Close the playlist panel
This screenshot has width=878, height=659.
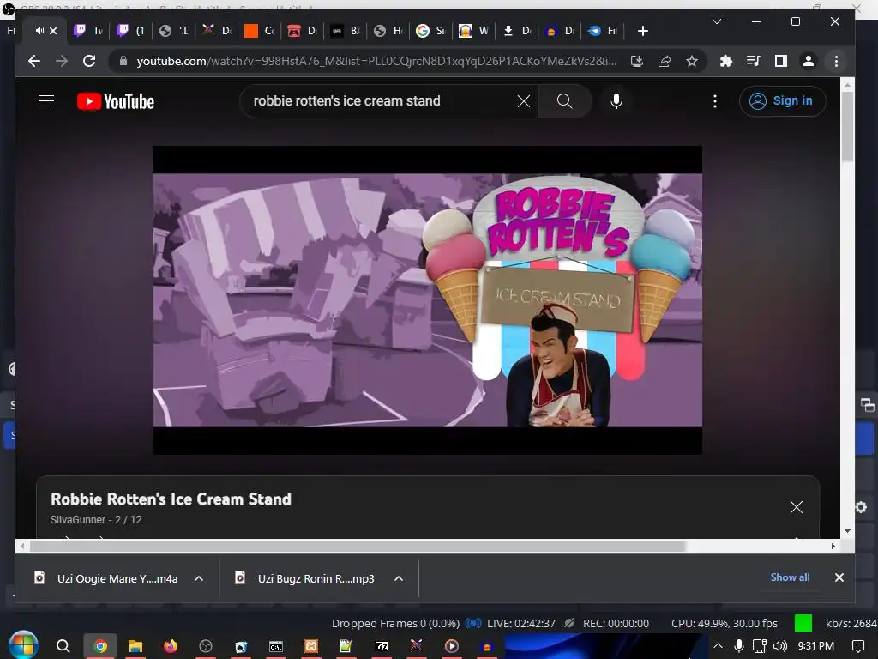point(797,507)
